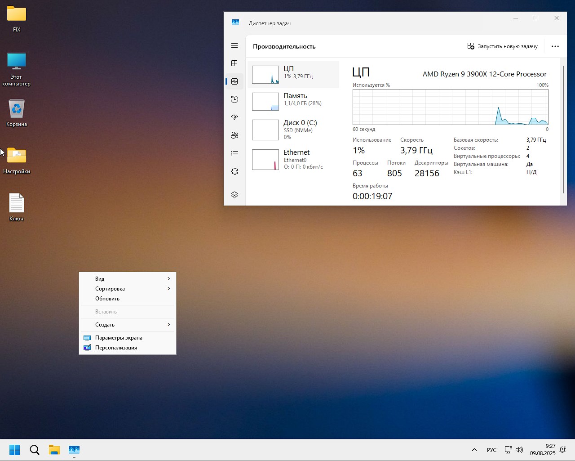Screen dimensions: 575x461
Task: Click the threads value 805
Action: [x=394, y=174]
